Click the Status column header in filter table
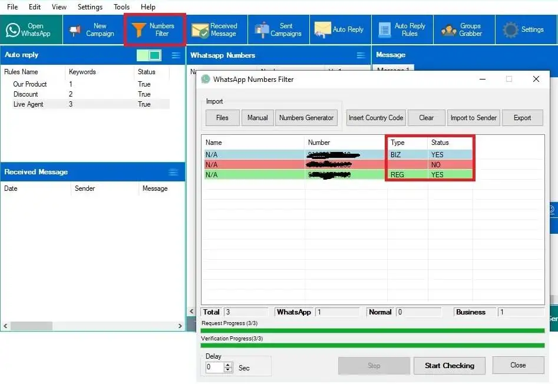The height and width of the screenshot is (384, 558). tap(440, 143)
